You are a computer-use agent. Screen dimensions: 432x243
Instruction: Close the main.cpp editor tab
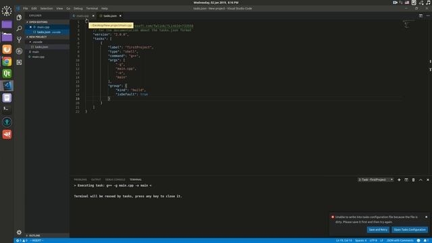click(93, 16)
